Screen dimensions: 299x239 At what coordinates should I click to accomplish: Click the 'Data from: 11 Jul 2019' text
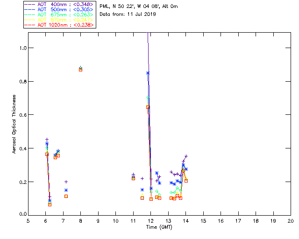coord(128,14)
